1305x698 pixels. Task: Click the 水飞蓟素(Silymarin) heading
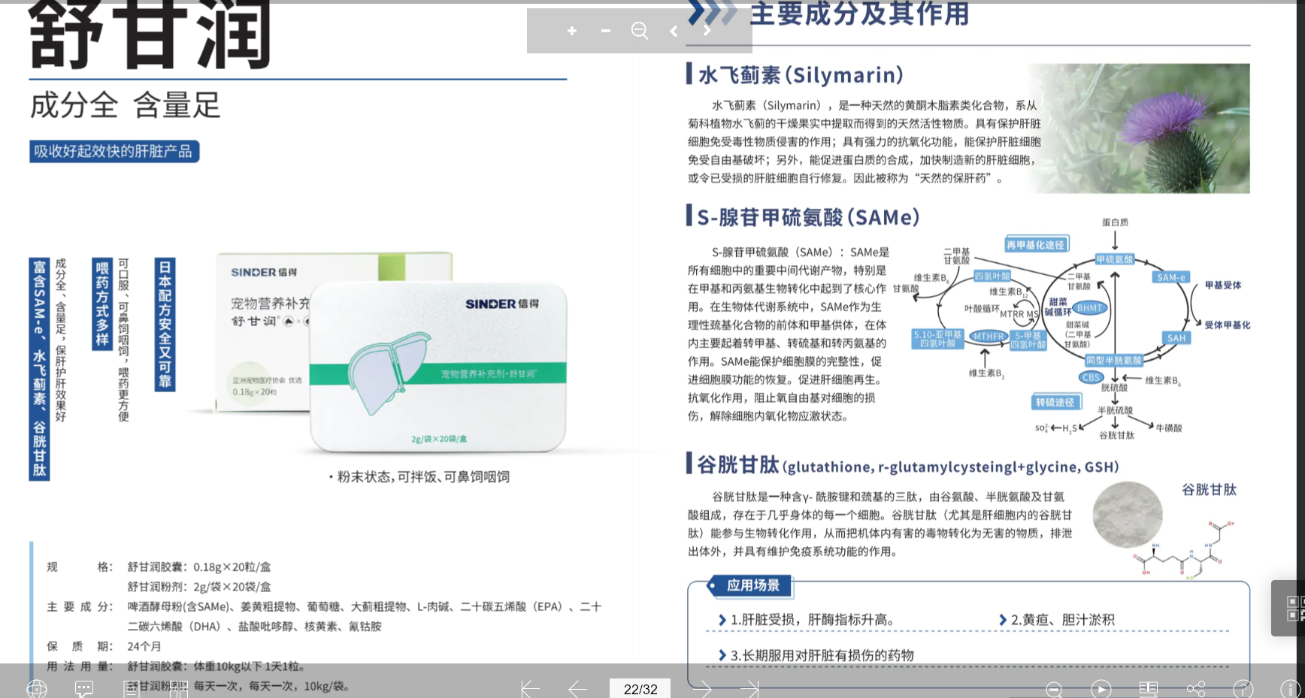point(801,75)
